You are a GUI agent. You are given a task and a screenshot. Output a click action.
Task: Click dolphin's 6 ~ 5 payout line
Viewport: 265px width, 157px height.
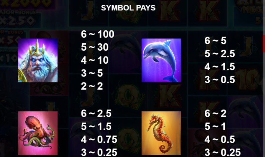215,41
